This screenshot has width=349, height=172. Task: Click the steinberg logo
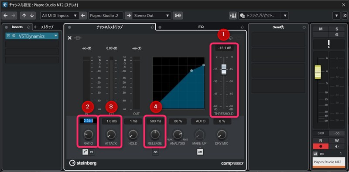click(83, 163)
